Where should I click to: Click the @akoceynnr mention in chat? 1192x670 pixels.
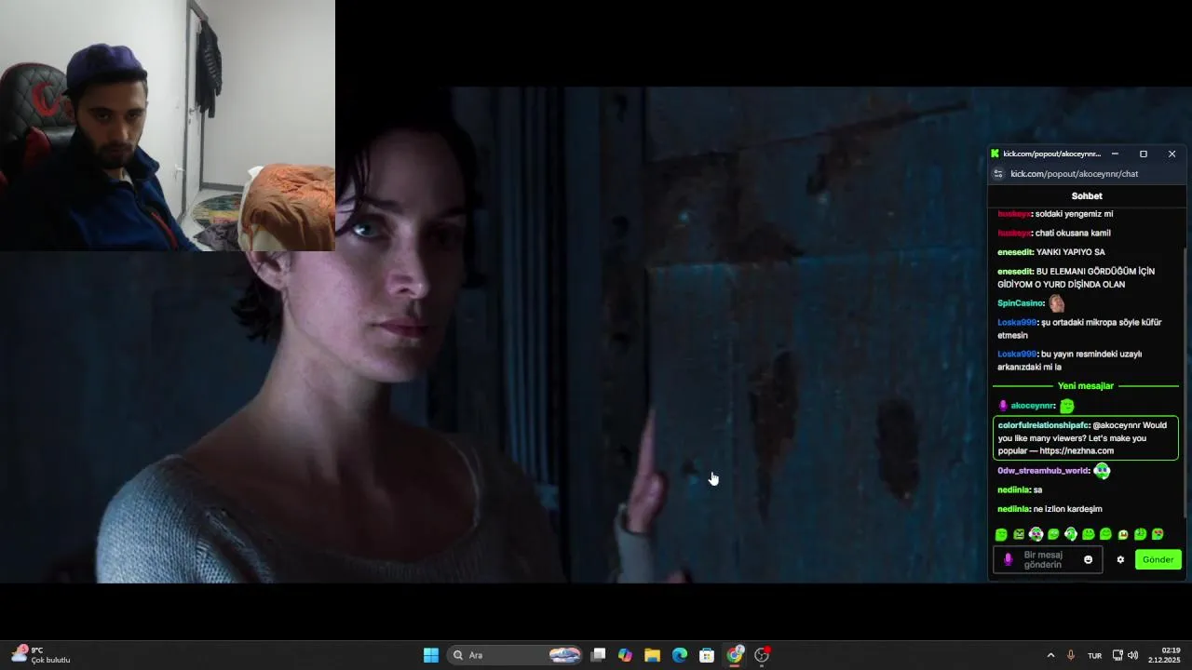click(x=1117, y=425)
